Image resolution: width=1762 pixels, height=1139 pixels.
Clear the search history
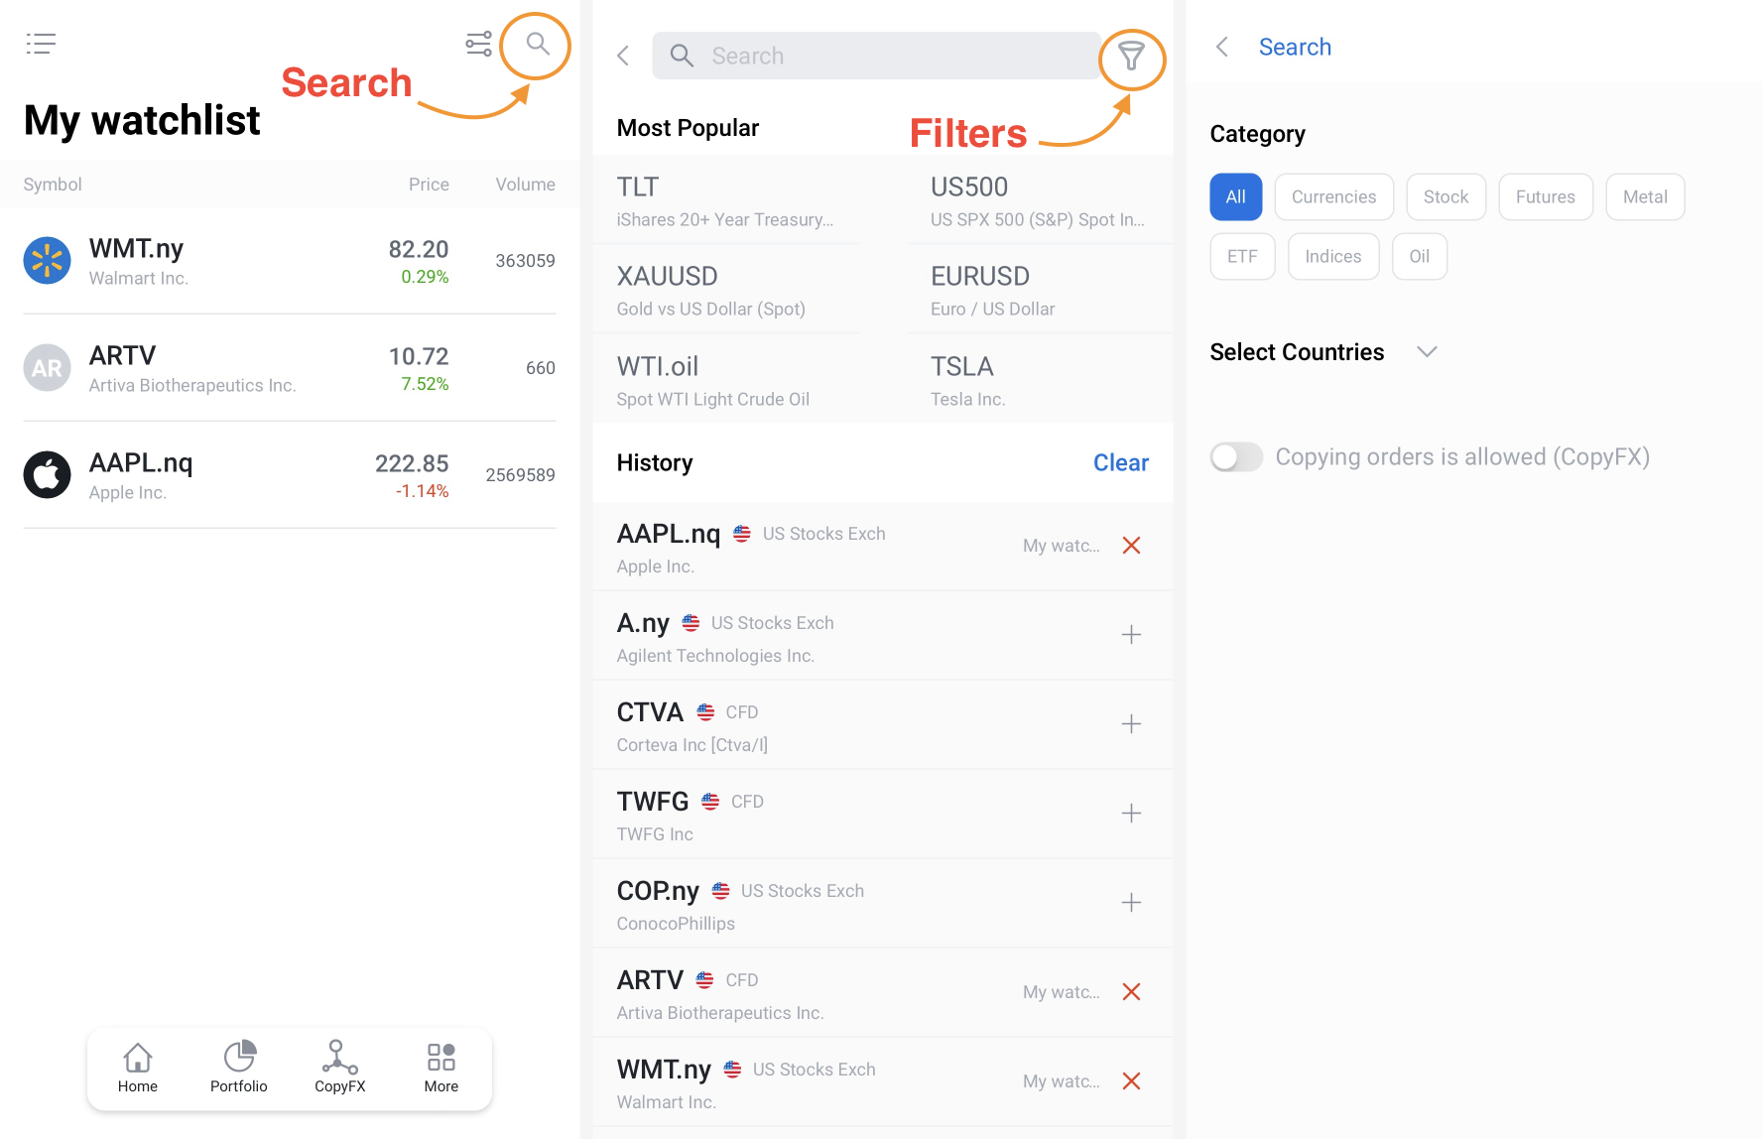click(1120, 462)
